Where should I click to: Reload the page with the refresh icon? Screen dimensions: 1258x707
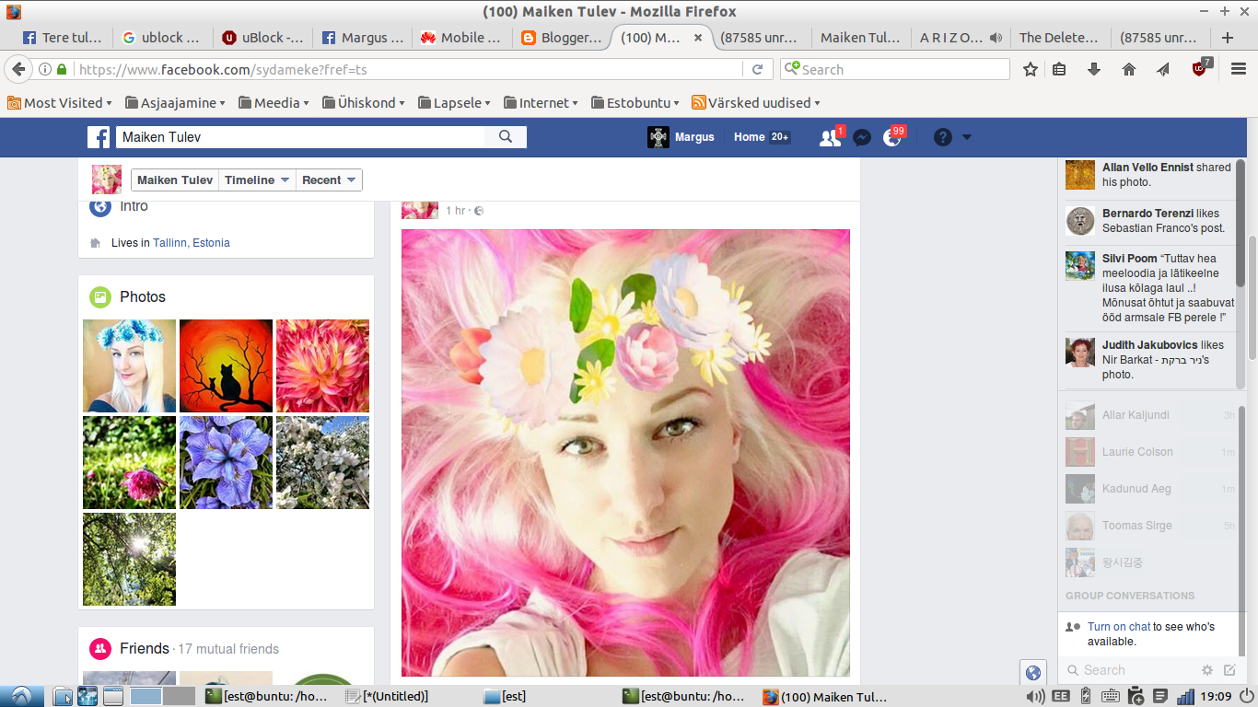pyautogui.click(x=757, y=69)
